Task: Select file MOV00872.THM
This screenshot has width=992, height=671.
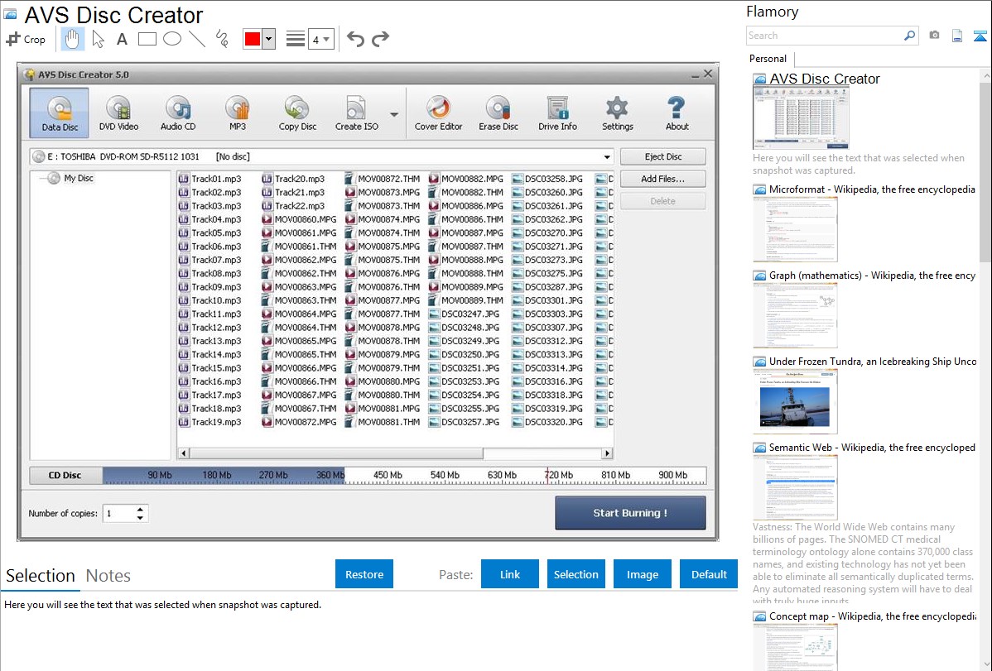Action: 382,179
